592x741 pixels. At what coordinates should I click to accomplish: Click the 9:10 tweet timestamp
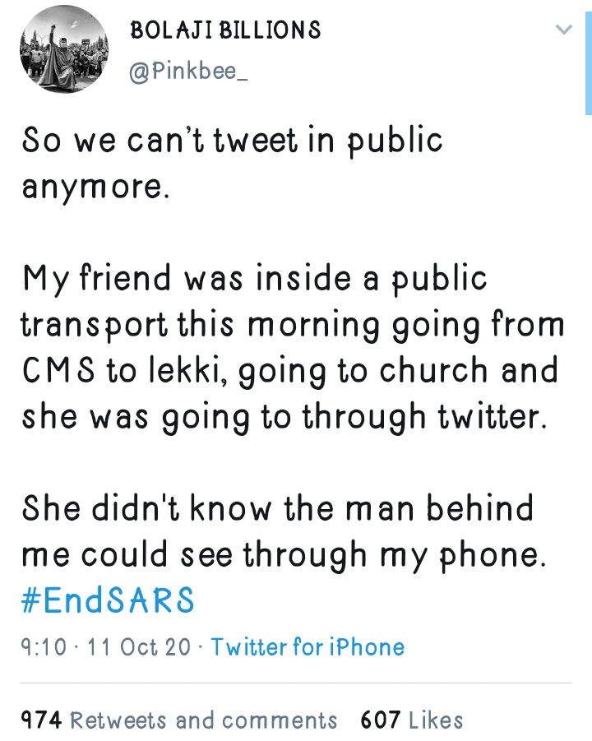pyautogui.click(x=43, y=646)
